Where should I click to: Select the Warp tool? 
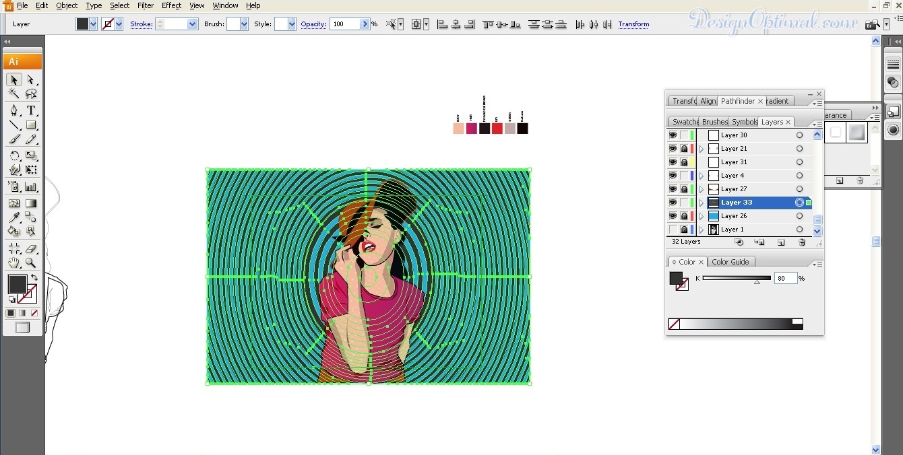pyautogui.click(x=14, y=170)
